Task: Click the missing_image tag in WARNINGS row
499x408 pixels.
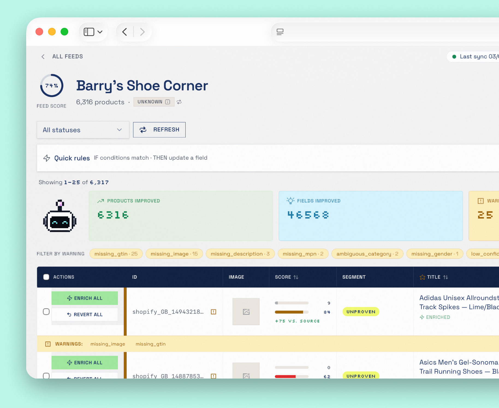Action: point(108,344)
